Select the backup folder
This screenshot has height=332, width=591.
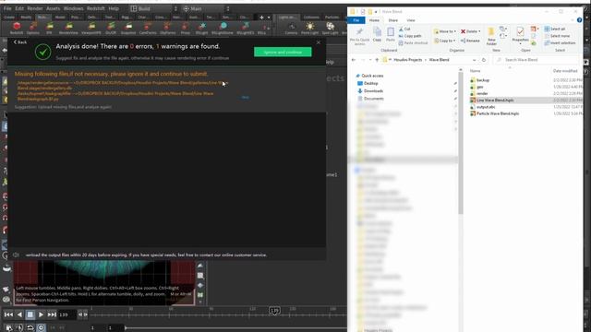482,80
